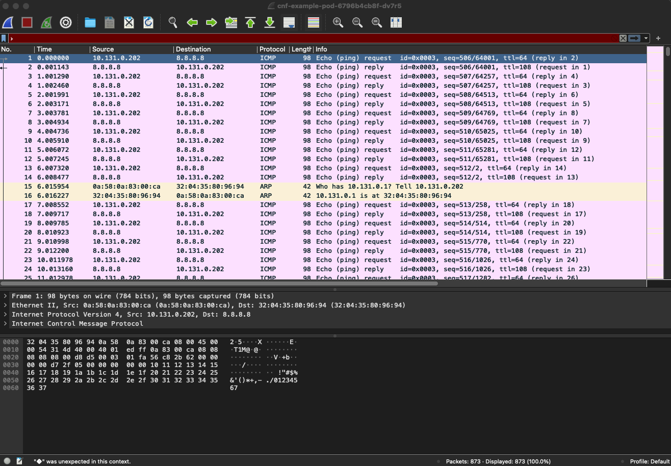Image resolution: width=671 pixels, height=466 pixels.
Task: Select packet 24 at time 10.013160
Action: [323, 269]
